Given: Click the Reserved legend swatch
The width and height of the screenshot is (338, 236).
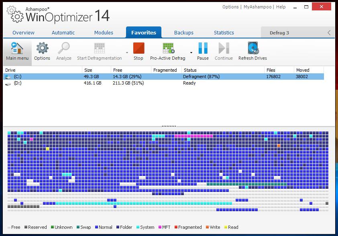Looking at the screenshot, I should (x=26, y=227).
